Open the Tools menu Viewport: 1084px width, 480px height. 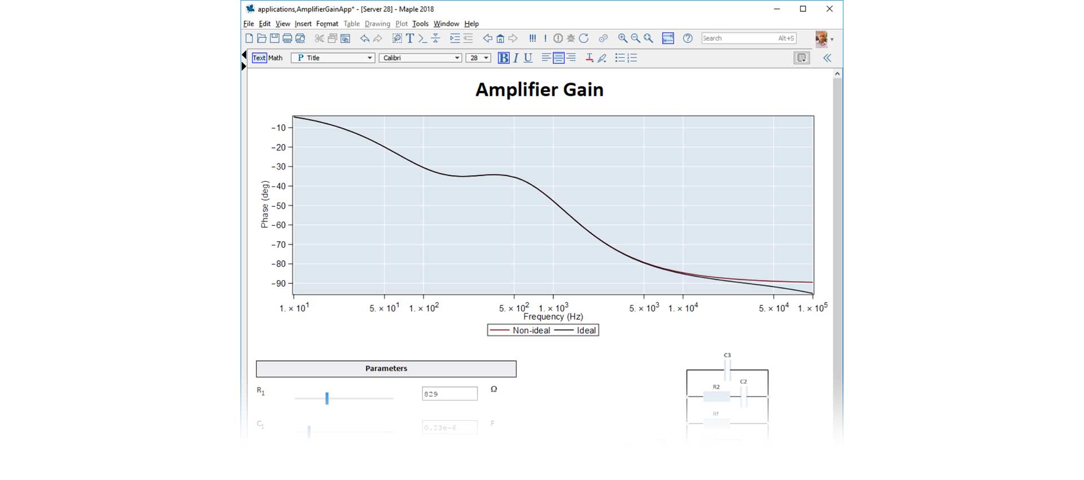(x=420, y=24)
